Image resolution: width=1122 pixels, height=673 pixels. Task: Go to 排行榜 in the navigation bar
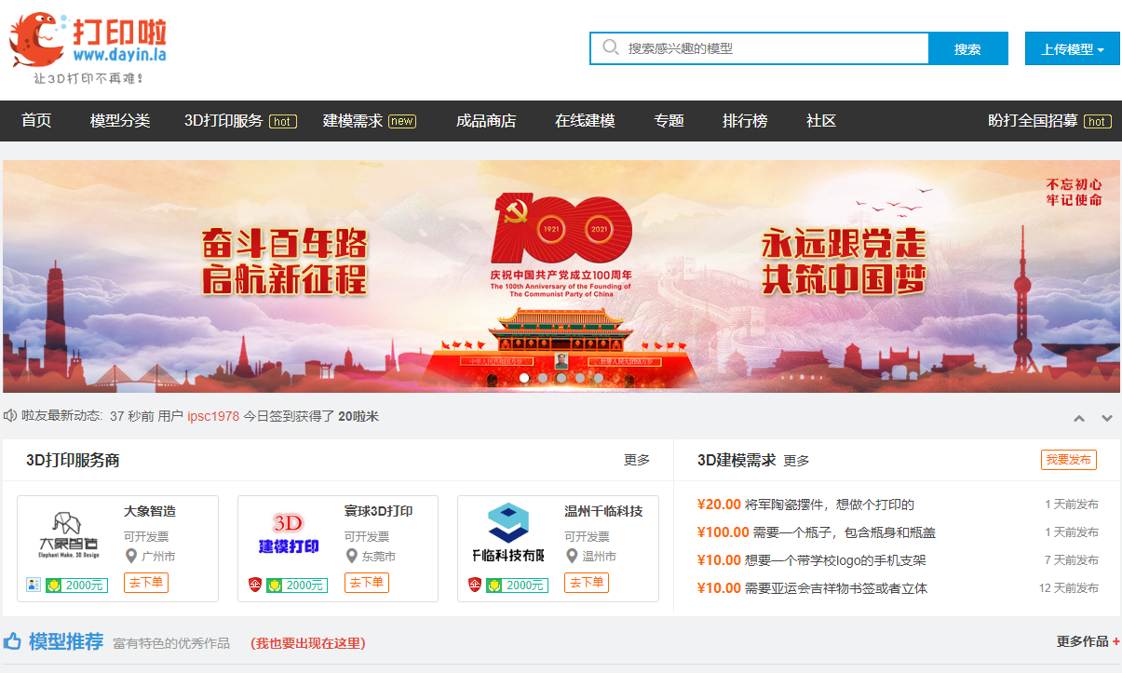[745, 121]
